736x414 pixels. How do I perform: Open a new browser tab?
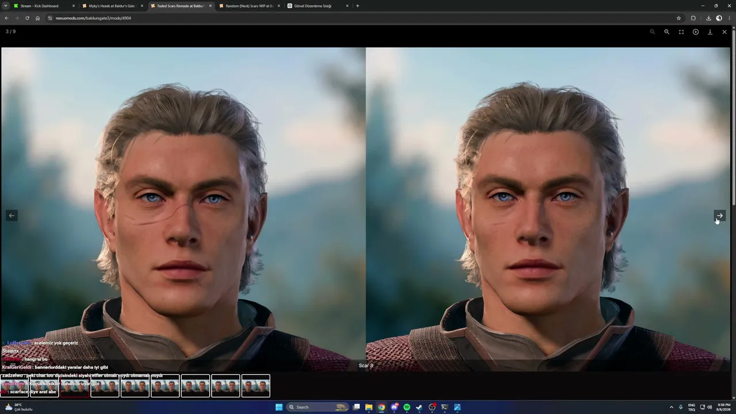[x=358, y=6]
